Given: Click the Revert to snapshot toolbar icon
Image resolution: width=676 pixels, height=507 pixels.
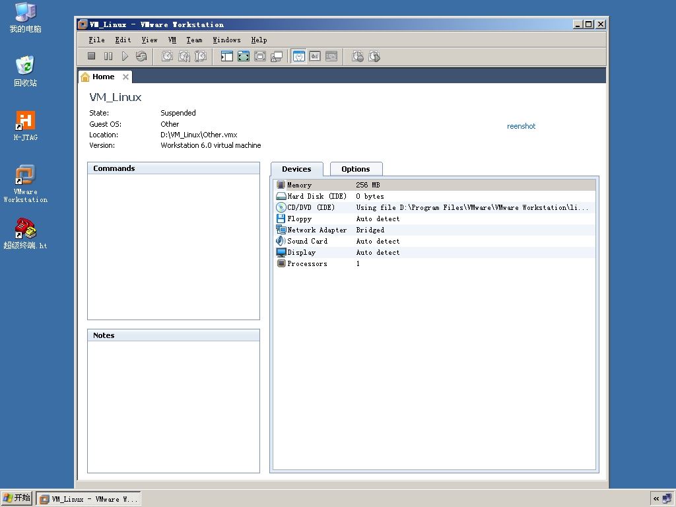Looking at the screenshot, I should click(184, 56).
